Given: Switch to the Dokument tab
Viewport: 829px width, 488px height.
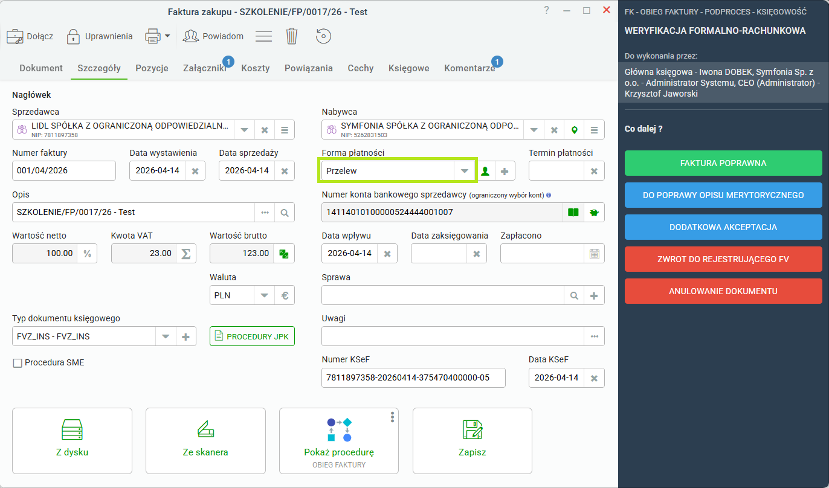Looking at the screenshot, I should (41, 68).
